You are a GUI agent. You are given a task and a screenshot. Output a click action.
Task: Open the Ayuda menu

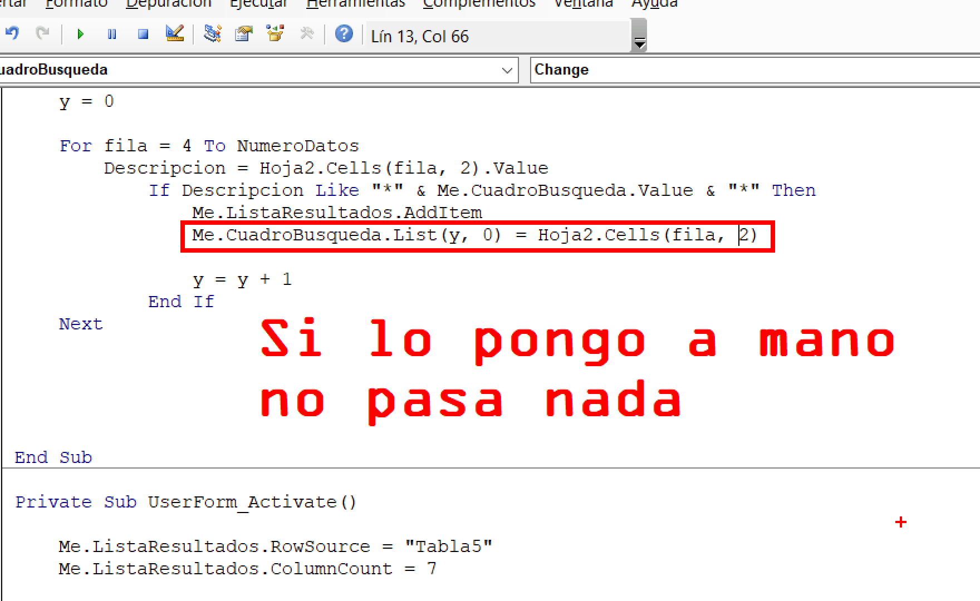pyautogui.click(x=654, y=4)
